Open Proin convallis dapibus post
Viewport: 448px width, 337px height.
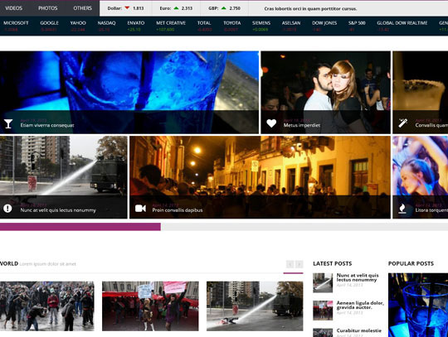[178, 210]
